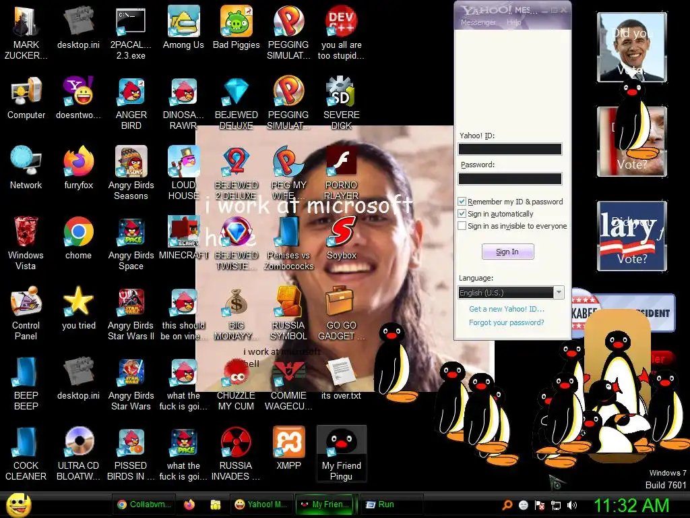Open the volume speaker tray icon
Screen dimensions: 690x518
[x=571, y=505]
